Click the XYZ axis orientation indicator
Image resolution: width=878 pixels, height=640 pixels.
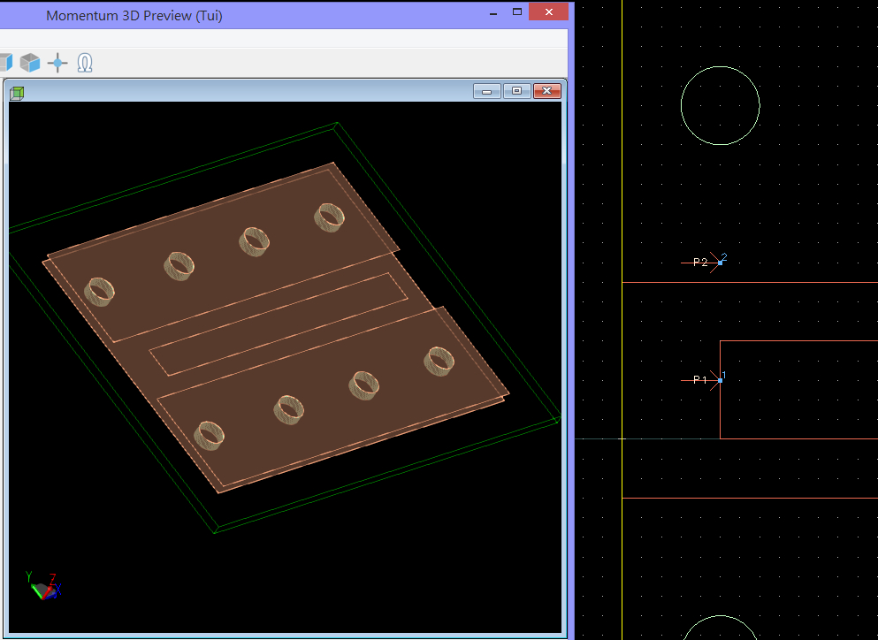tap(43, 586)
